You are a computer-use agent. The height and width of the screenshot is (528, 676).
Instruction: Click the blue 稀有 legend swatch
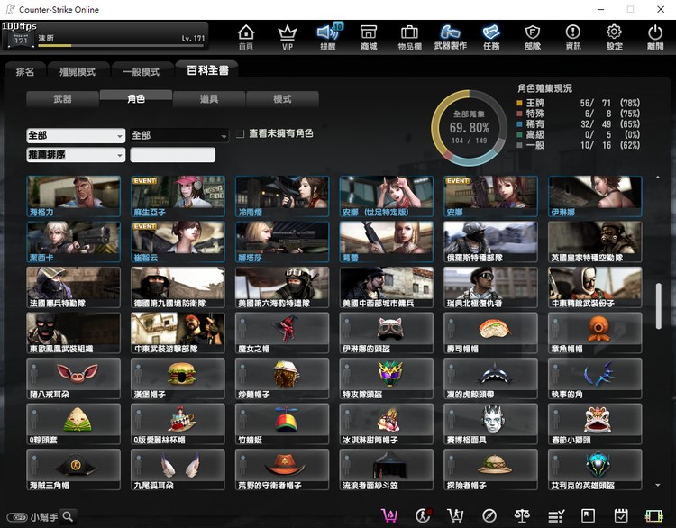519,124
